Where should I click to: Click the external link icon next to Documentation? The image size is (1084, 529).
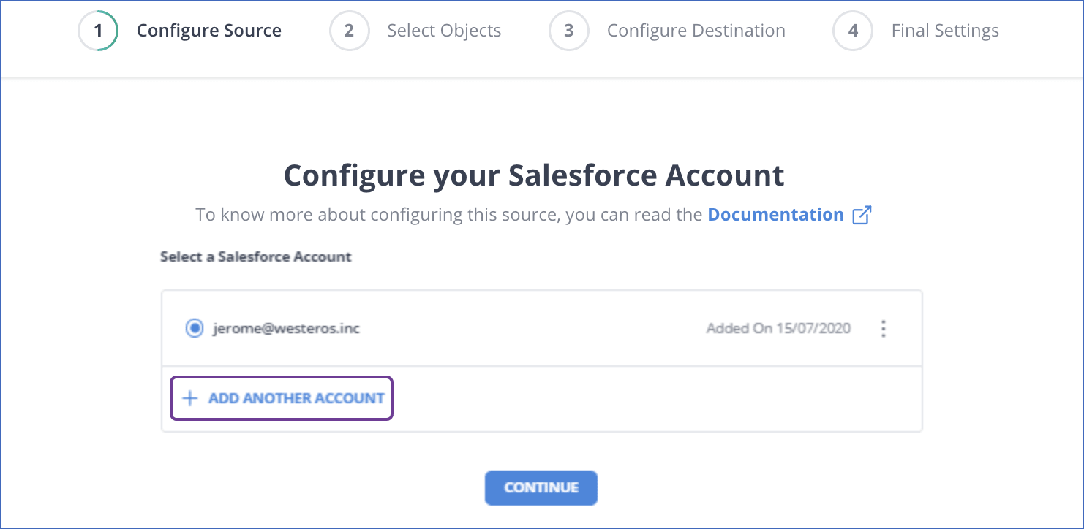862,215
